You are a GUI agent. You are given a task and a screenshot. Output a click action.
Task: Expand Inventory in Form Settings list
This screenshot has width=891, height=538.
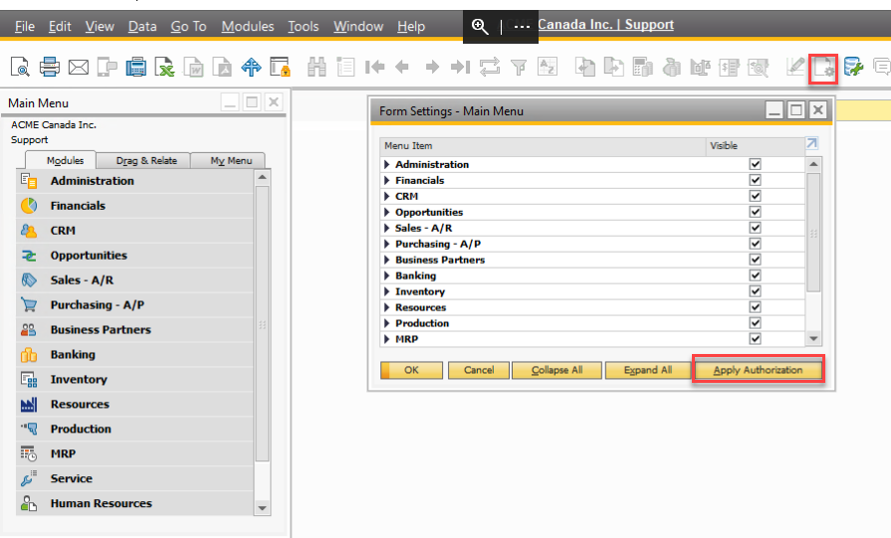coord(387,291)
